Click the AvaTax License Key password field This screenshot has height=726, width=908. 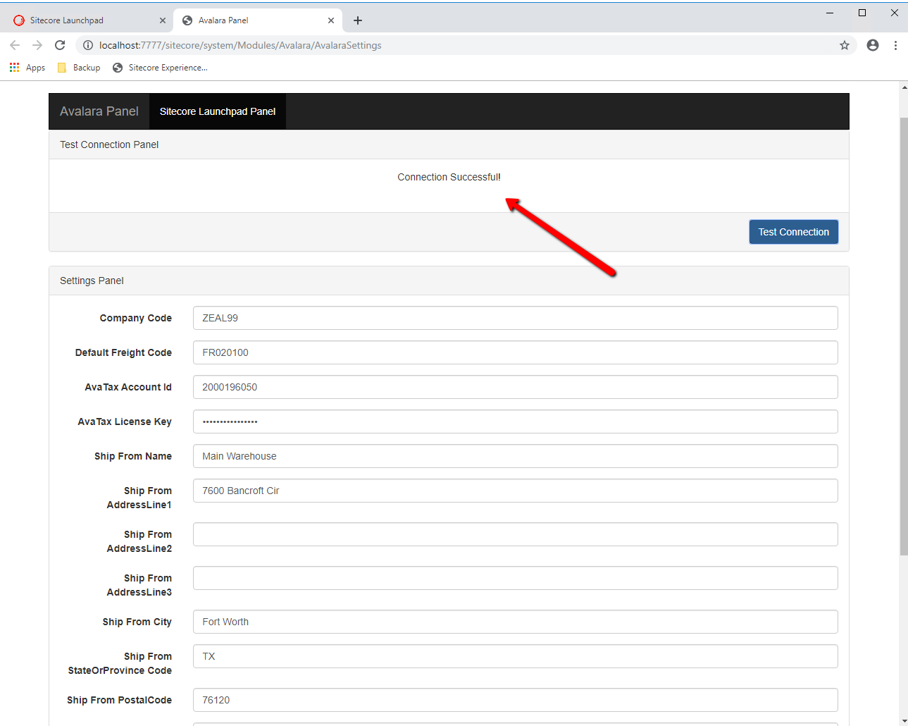[516, 422]
